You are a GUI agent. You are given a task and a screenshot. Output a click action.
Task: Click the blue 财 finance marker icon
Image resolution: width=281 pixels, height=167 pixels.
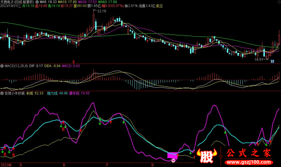pyautogui.click(x=272, y=61)
